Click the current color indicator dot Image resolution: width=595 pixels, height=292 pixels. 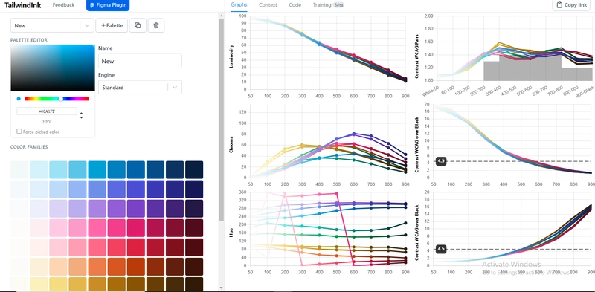pyautogui.click(x=19, y=99)
